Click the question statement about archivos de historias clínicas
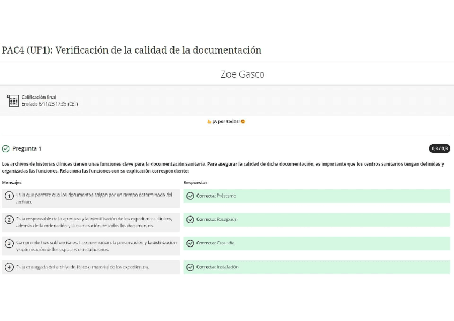Viewport: 454px width, 321px height. click(223, 167)
